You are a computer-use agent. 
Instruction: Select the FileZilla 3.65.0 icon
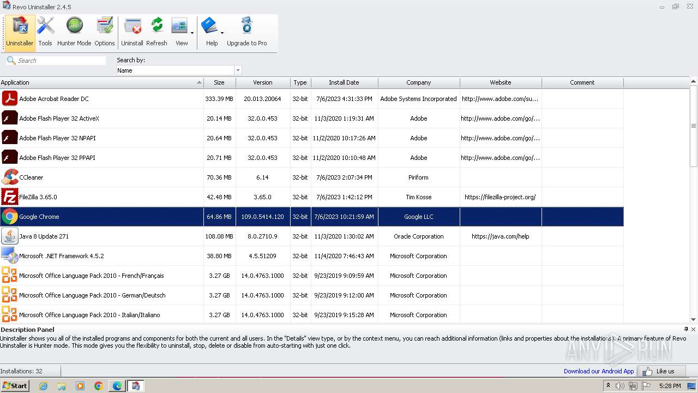tap(9, 197)
